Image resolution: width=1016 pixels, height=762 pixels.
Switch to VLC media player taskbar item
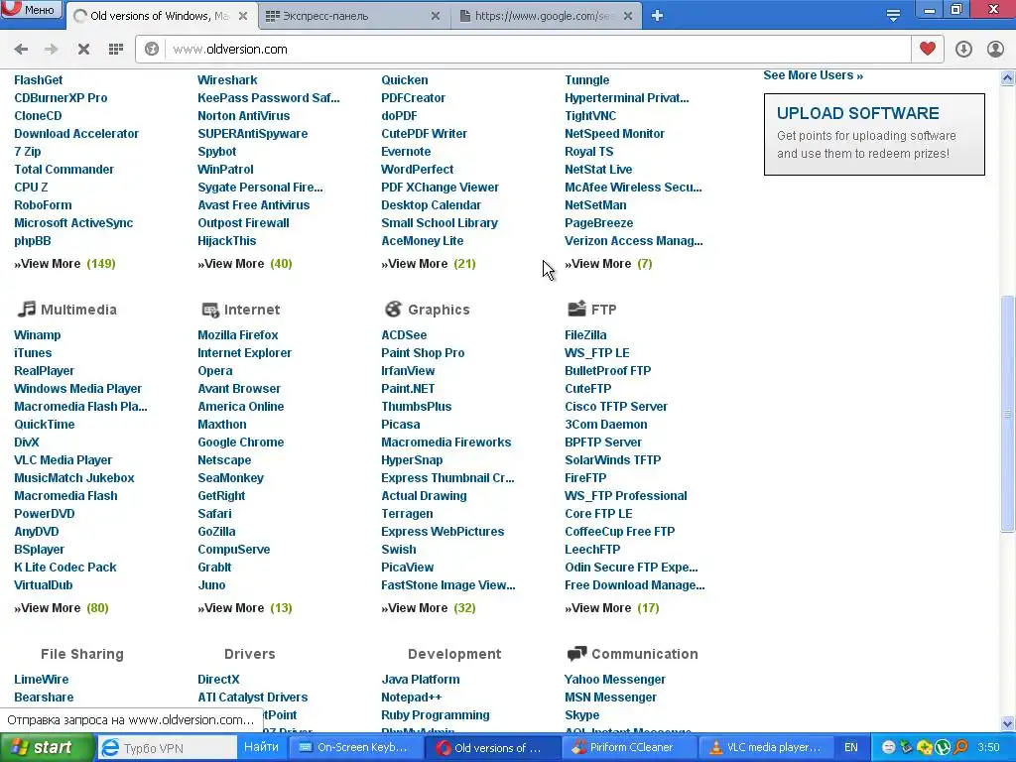[x=767, y=748]
